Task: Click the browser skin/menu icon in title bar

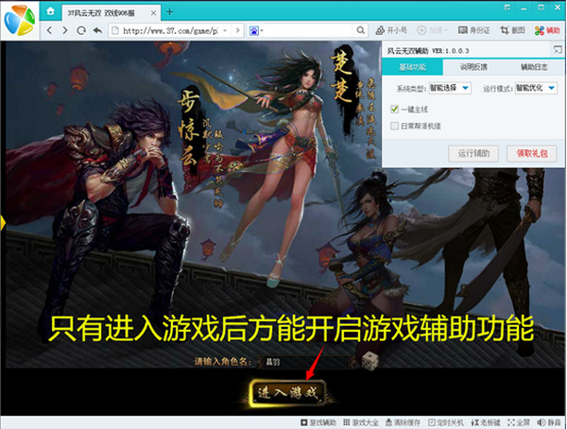Action: [507, 8]
